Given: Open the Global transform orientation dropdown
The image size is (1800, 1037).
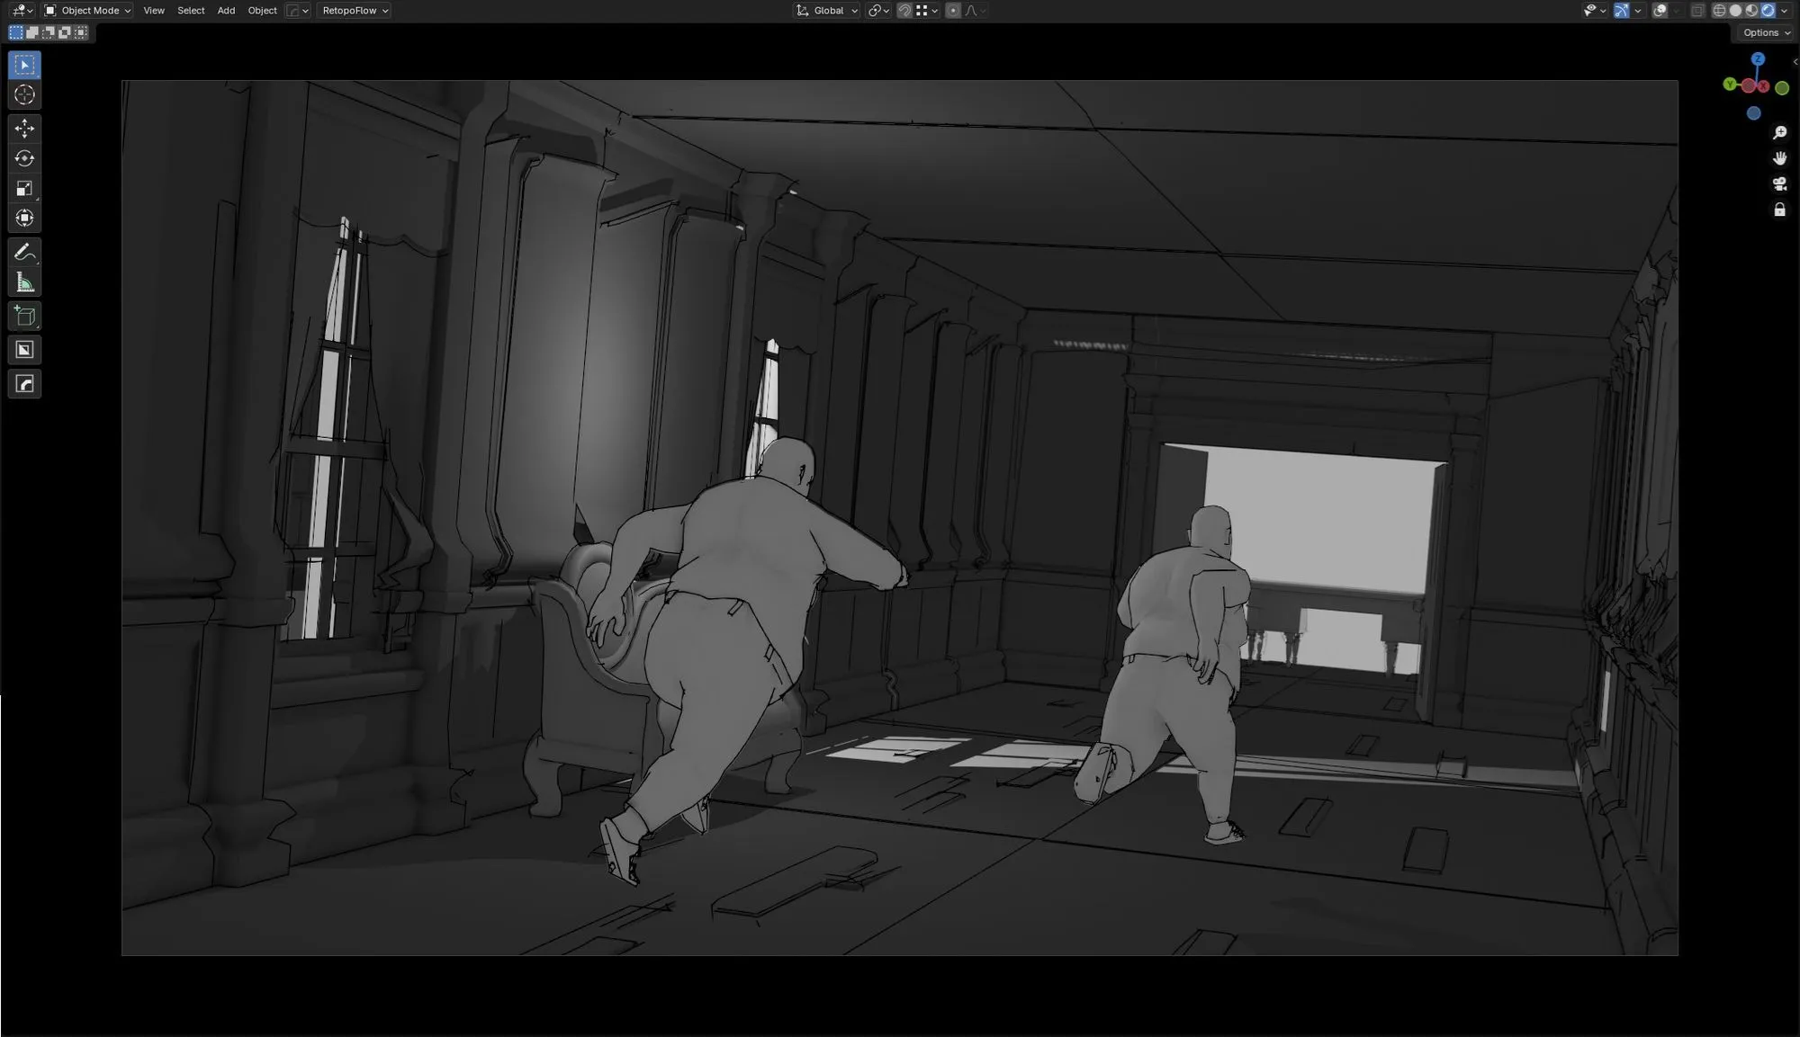Looking at the screenshot, I should coord(827,11).
